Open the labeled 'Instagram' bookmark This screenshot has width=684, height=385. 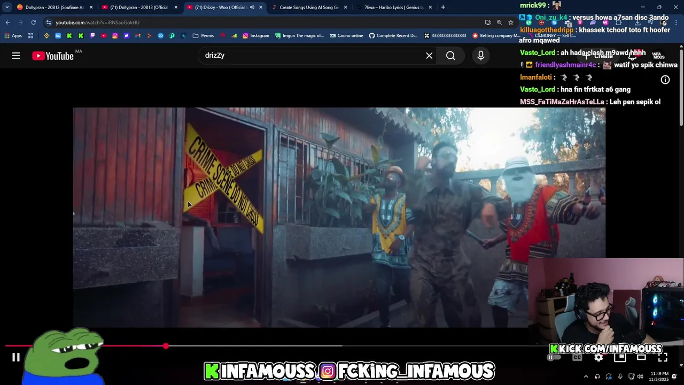point(255,36)
